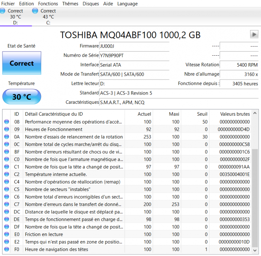Select the Heures de Fonctionnement row text
The width and height of the screenshot is (261, 256).
click(x=54, y=129)
